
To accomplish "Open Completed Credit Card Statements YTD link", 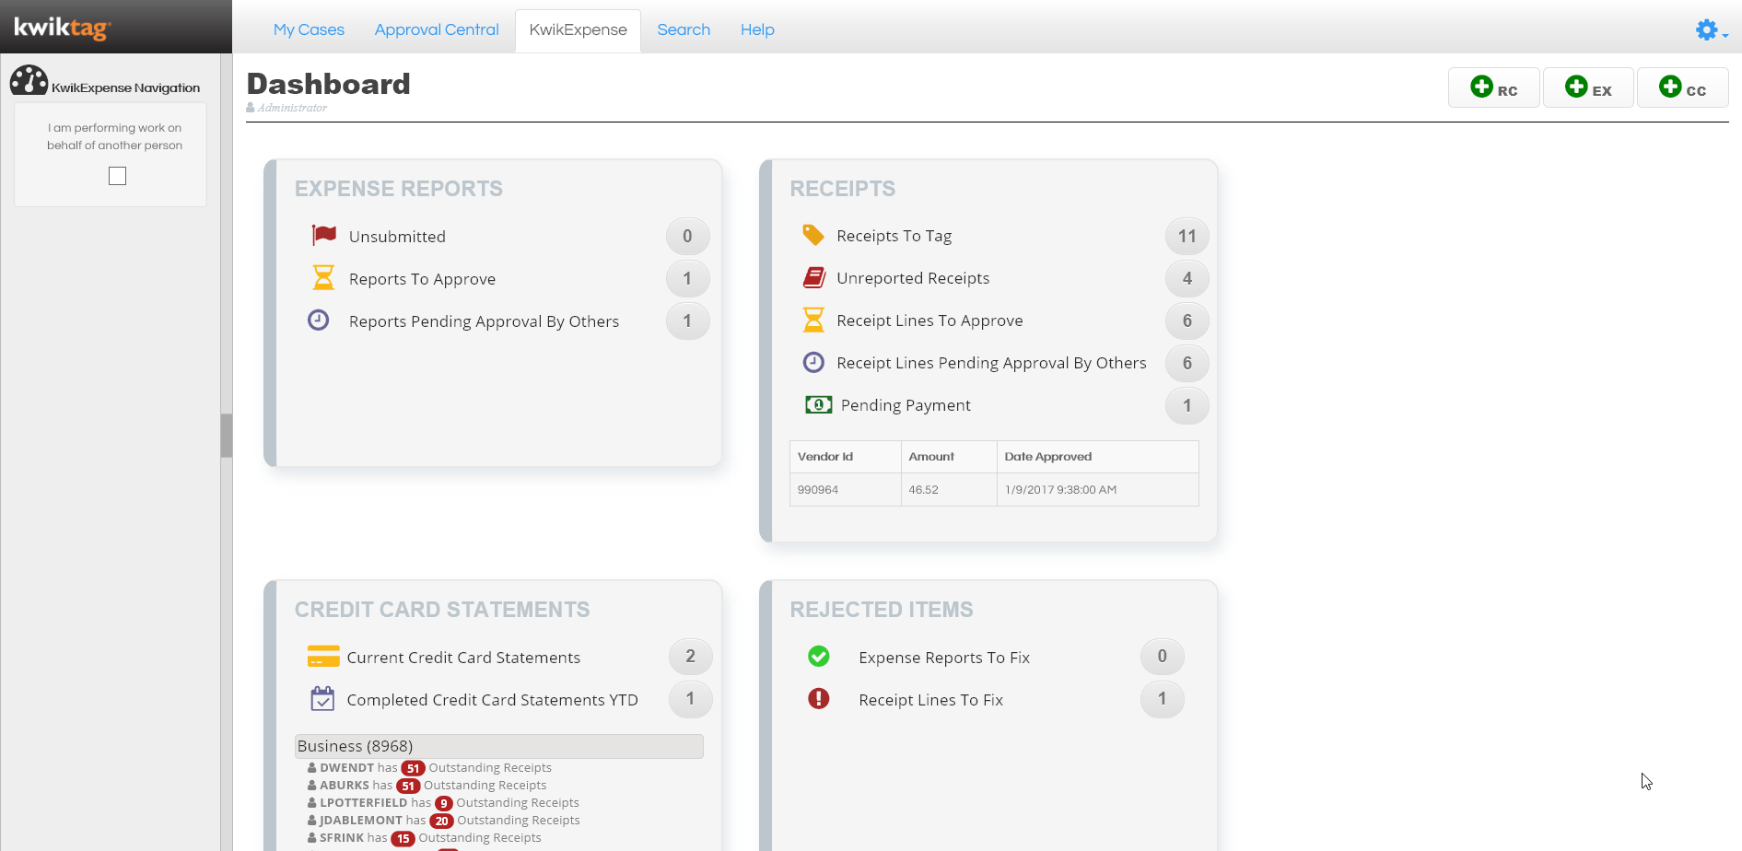I will (492, 700).
